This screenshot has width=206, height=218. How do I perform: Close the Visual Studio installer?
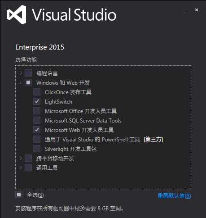pyautogui.click(x=197, y=10)
